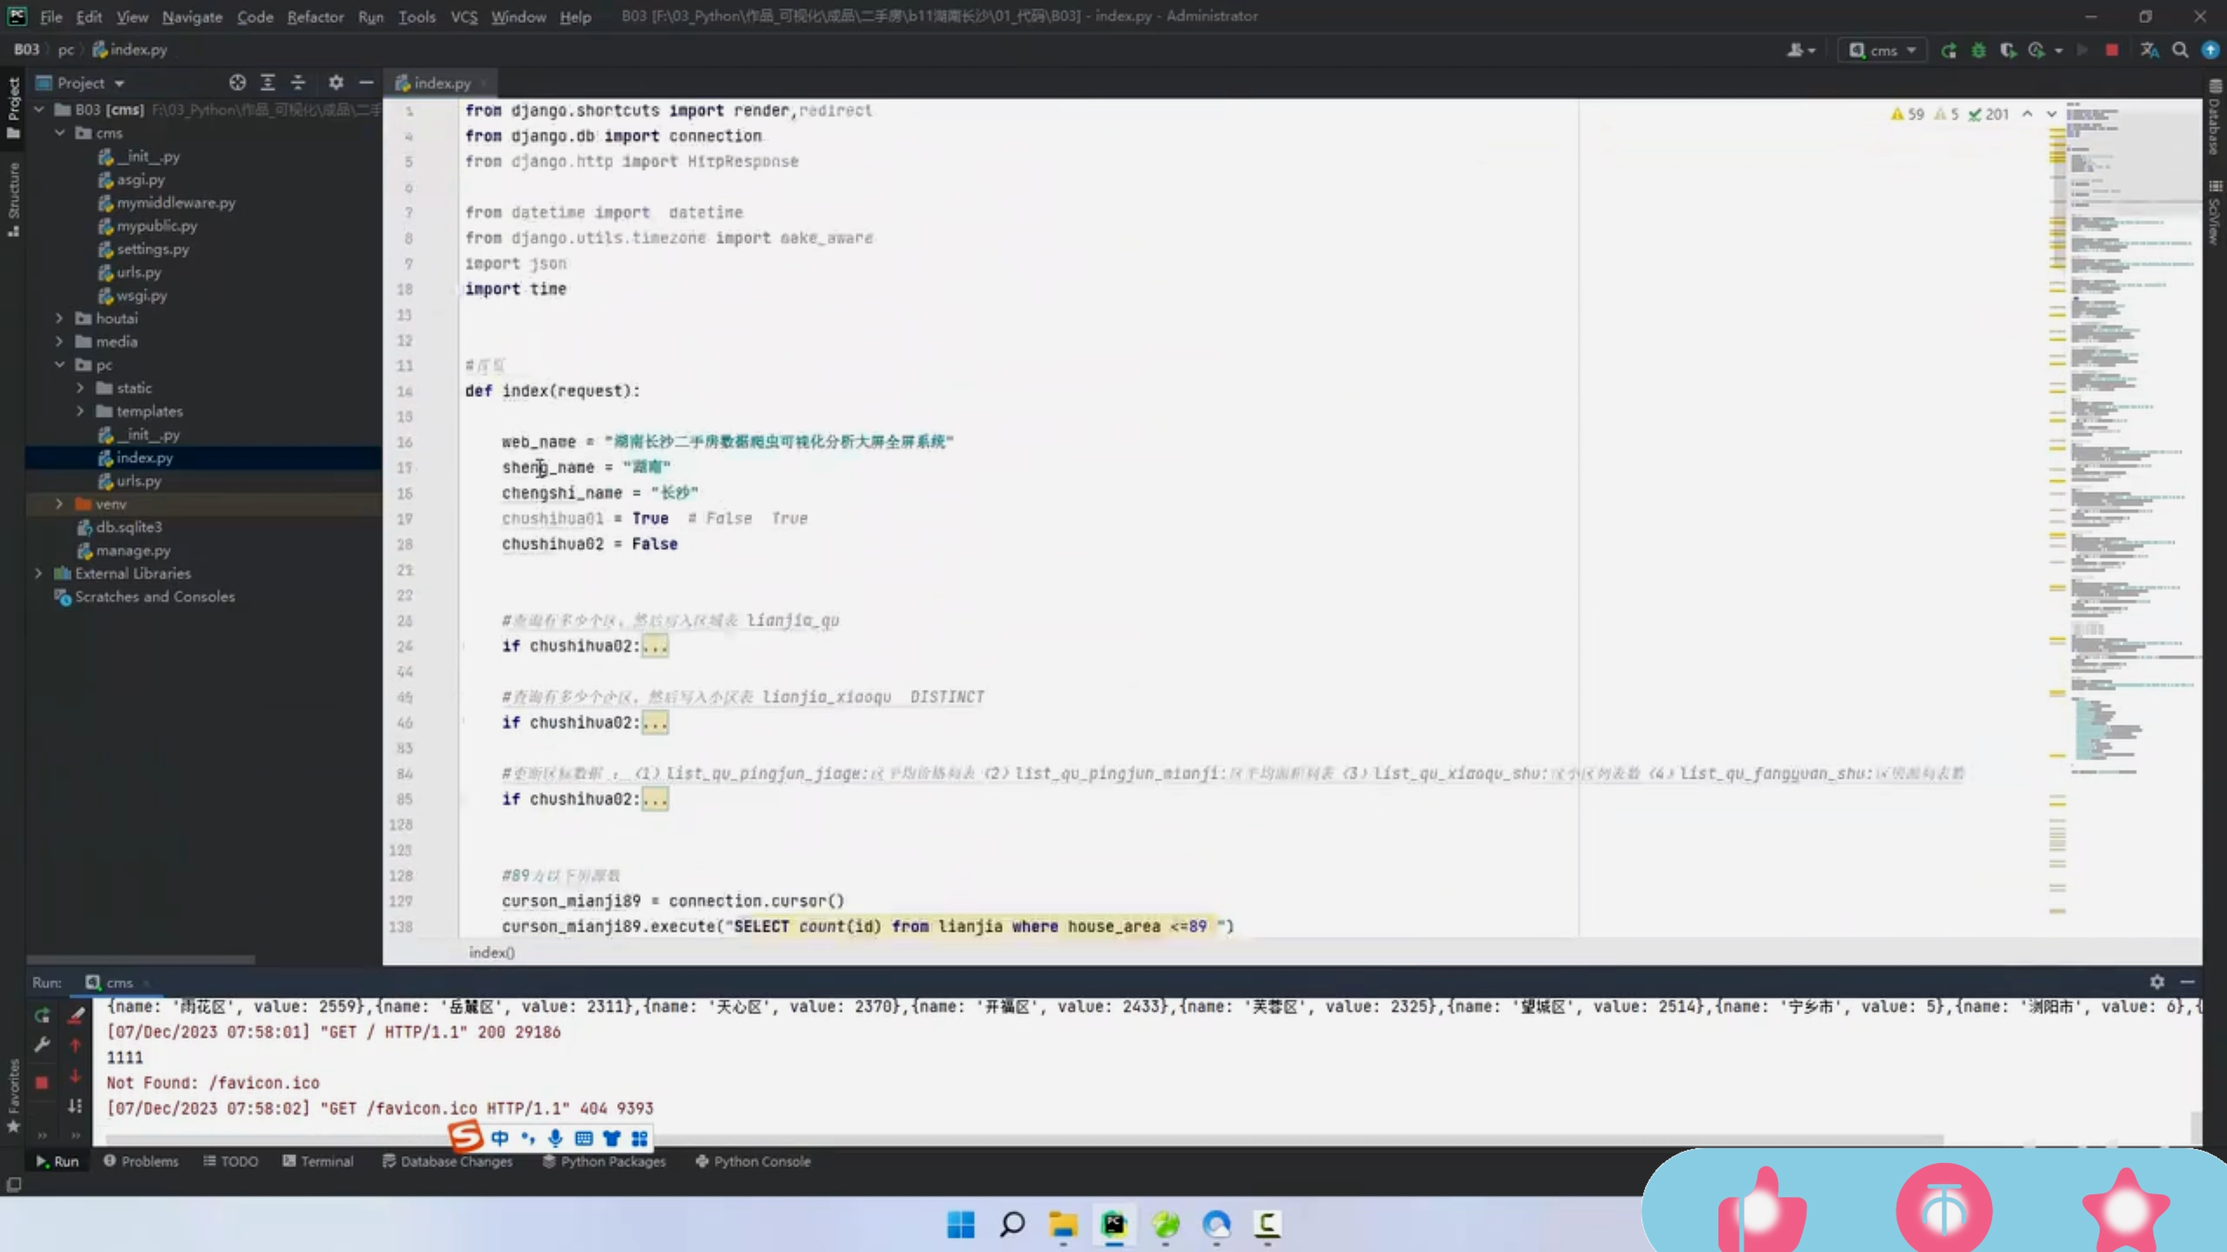
Task: Expand folded block on line 24
Action: (x=655, y=646)
